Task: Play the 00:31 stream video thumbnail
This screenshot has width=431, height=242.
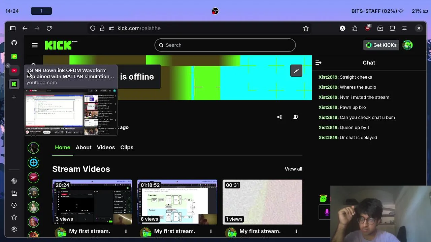Action: click(x=262, y=202)
